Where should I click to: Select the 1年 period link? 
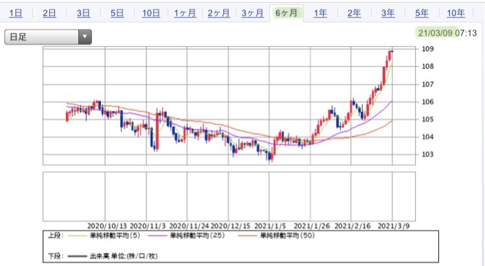[320, 14]
